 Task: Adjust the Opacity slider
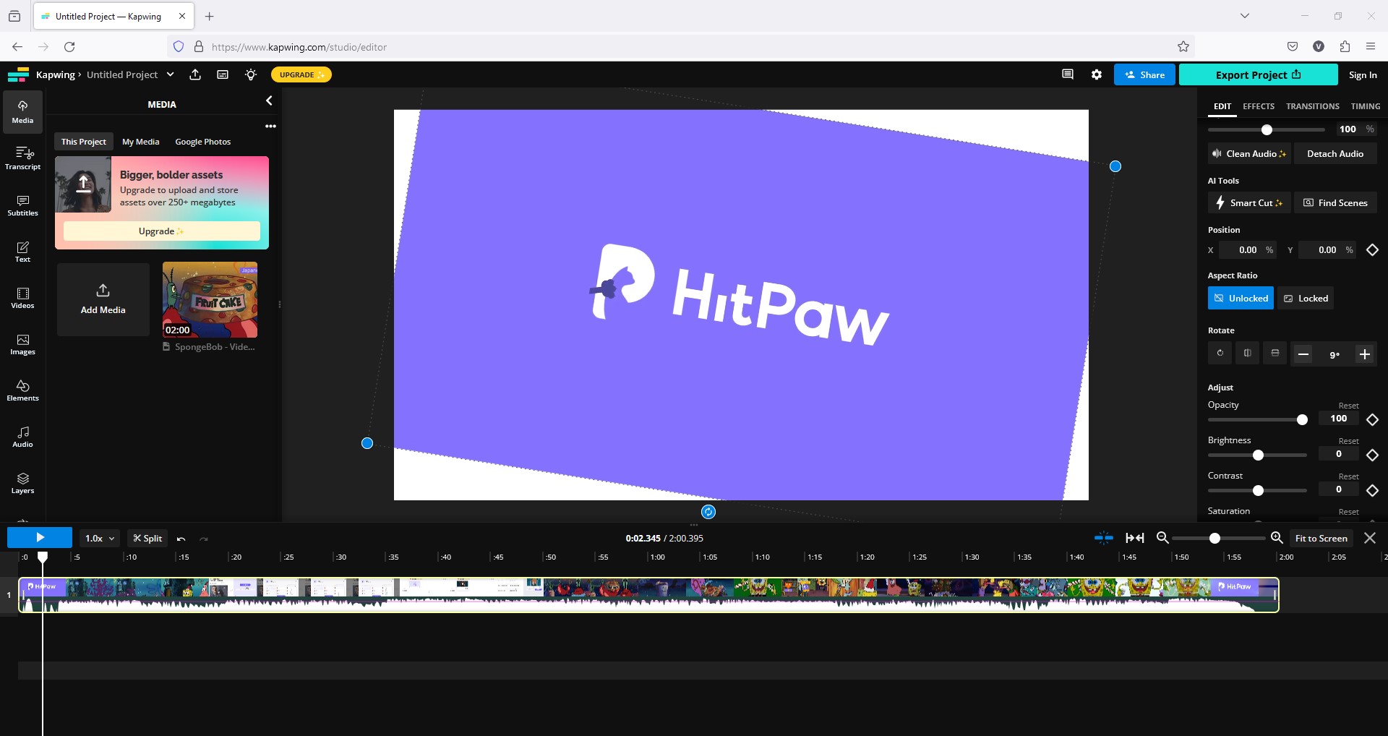tap(1258, 419)
